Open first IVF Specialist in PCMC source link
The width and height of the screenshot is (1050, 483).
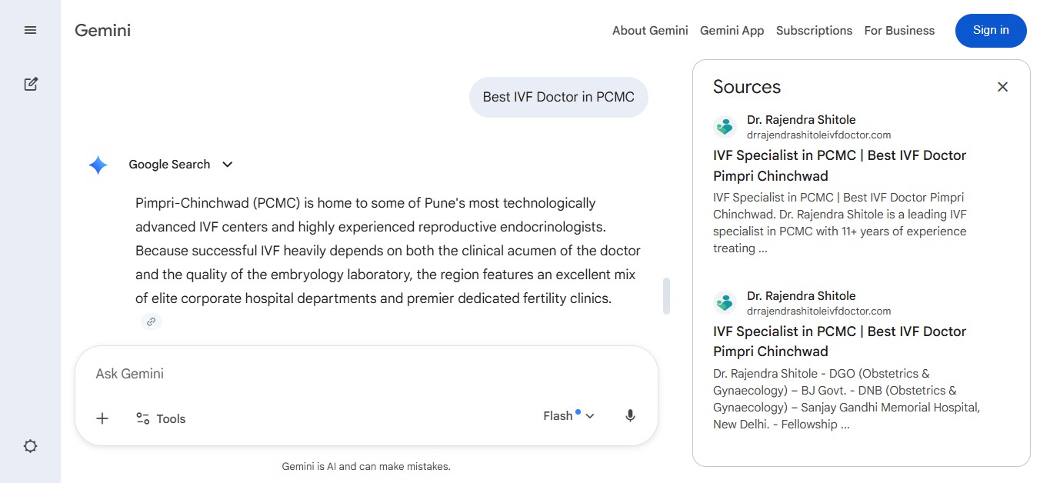(839, 165)
